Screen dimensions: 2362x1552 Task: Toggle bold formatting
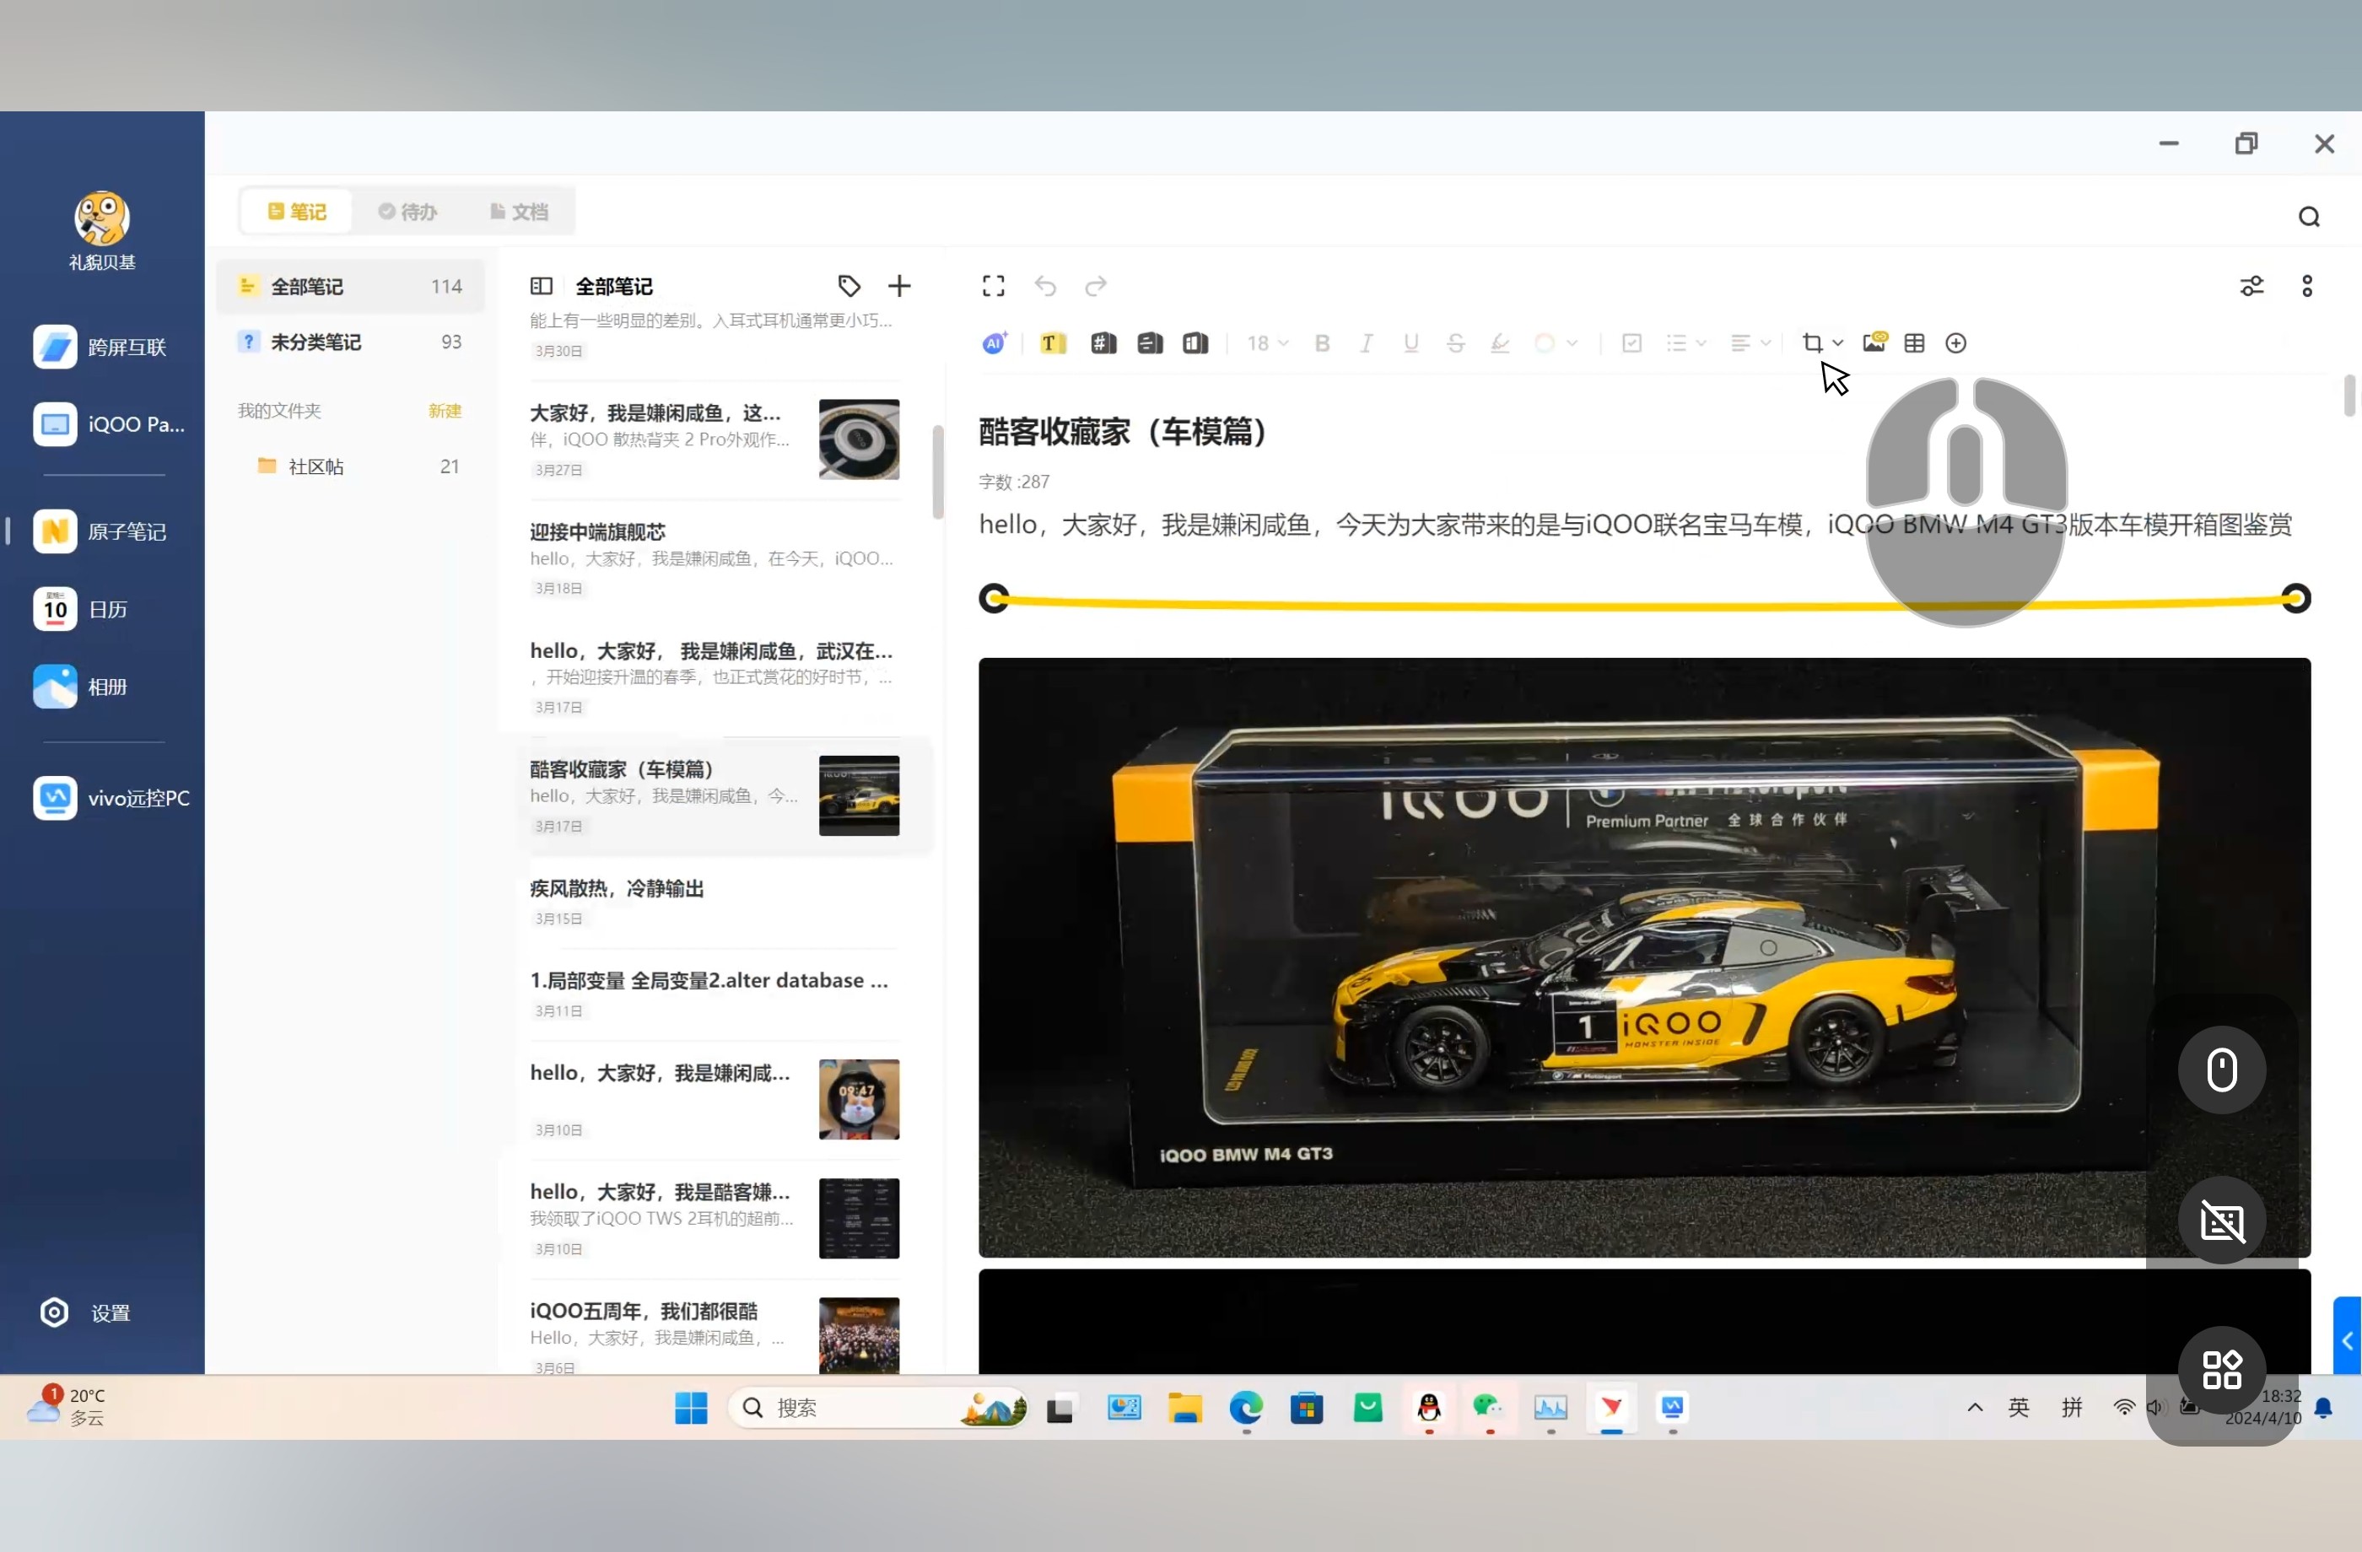(1322, 343)
